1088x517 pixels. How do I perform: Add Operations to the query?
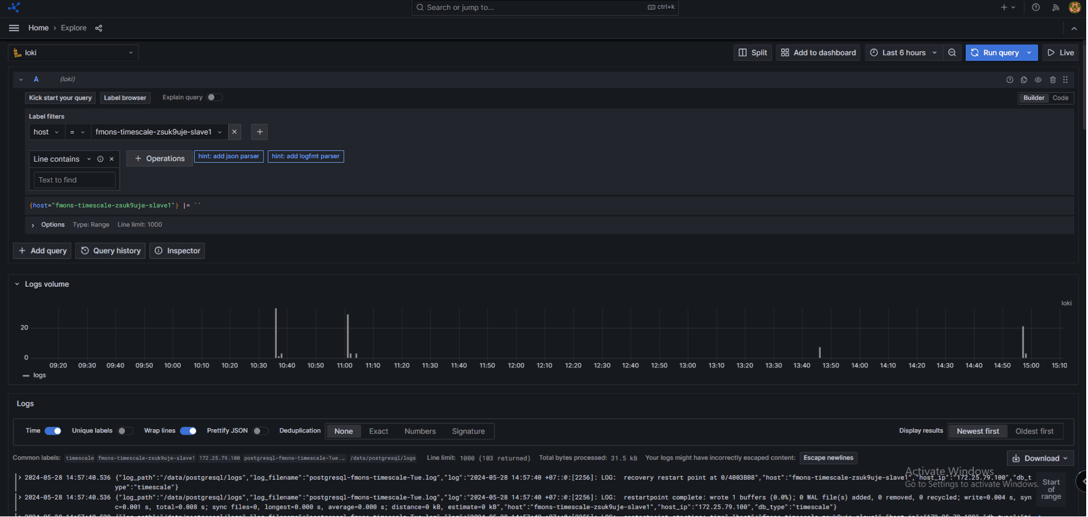160,159
